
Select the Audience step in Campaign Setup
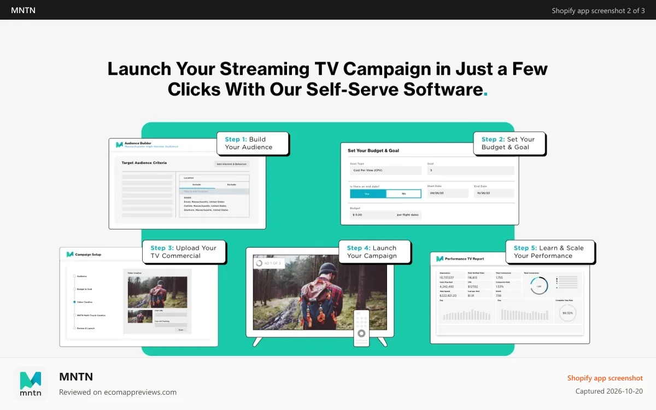coord(80,276)
